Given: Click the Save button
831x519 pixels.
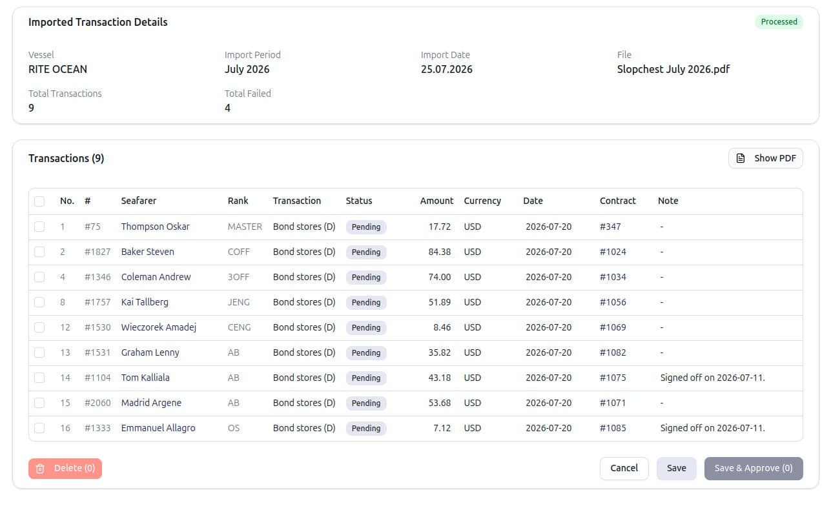Looking at the screenshot, I should pos(676,469).
